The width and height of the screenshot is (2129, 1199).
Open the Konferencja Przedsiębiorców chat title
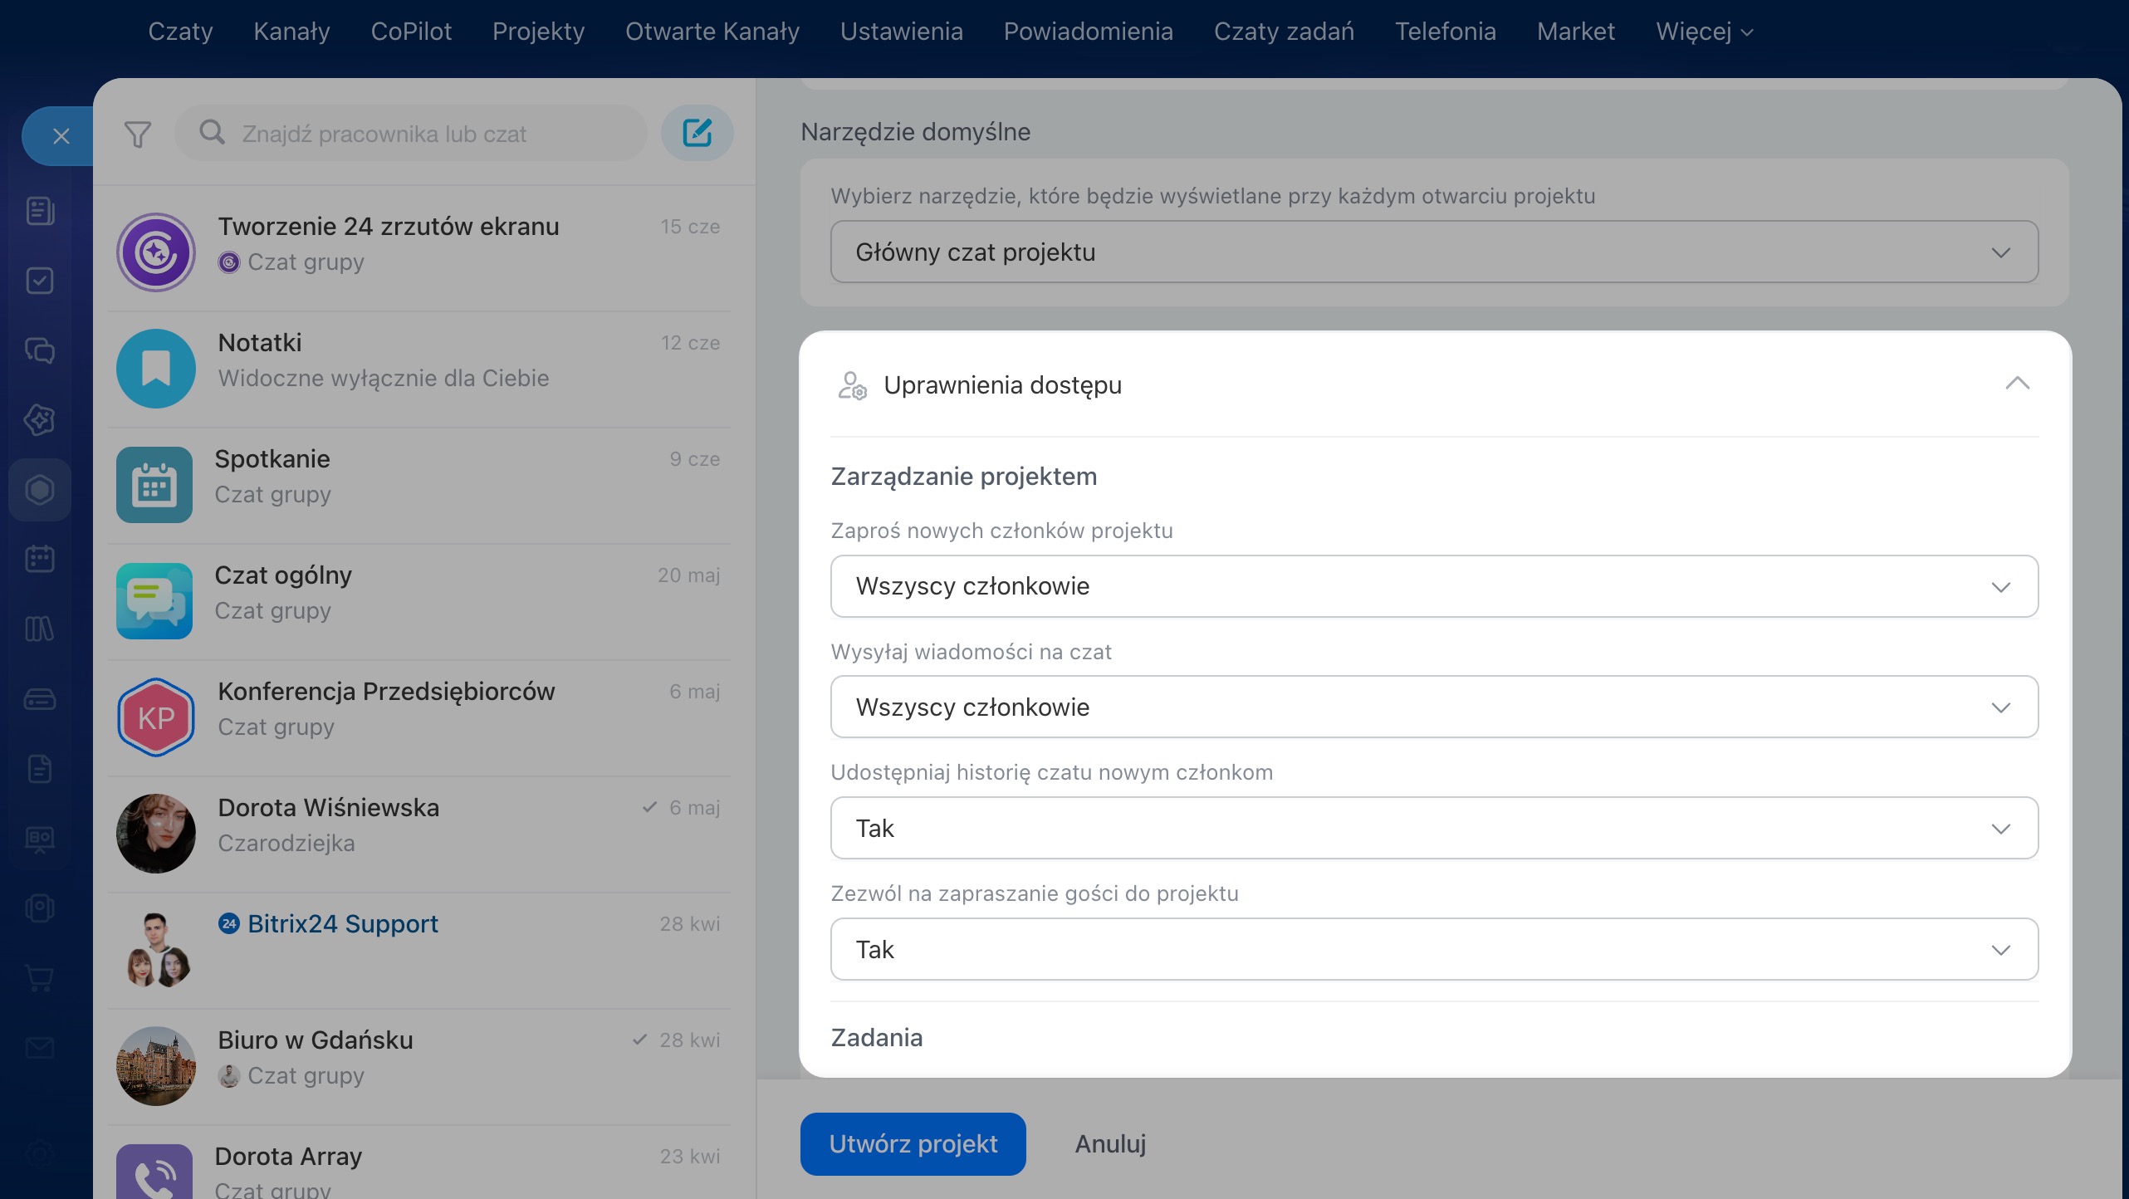pyautogui.click(x=386, y=691)
